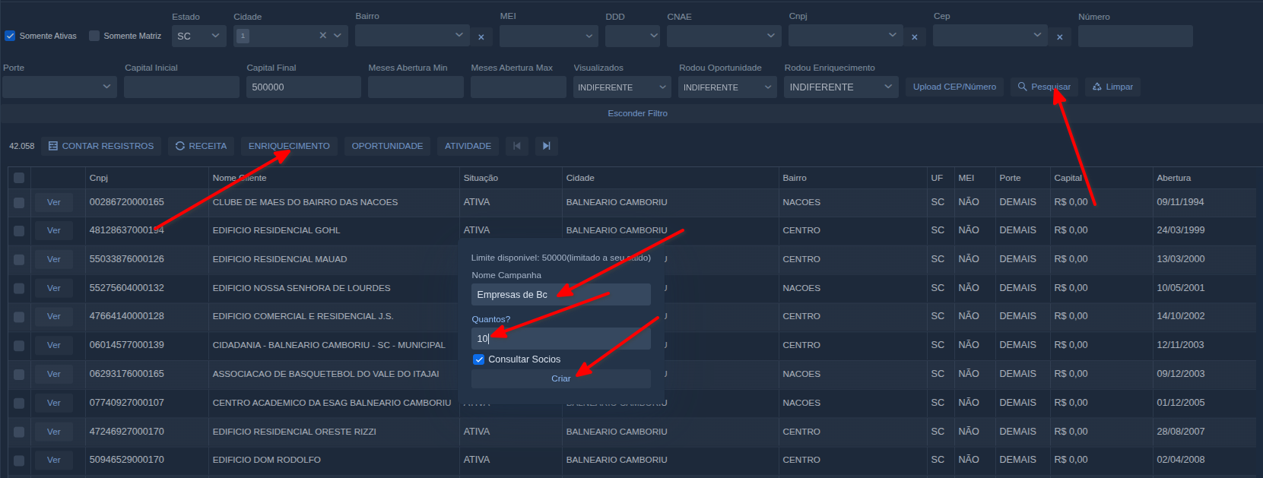This screenshot has height=478, width=1263.
Task: Click the Capital Final input field
Action: [x=303, y=87]
